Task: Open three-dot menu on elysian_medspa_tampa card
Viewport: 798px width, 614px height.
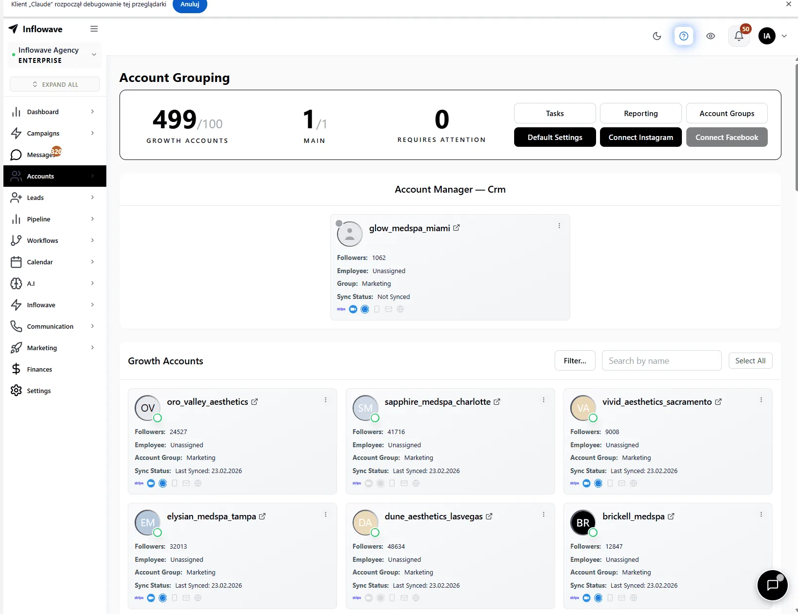Action: [326, 515]
